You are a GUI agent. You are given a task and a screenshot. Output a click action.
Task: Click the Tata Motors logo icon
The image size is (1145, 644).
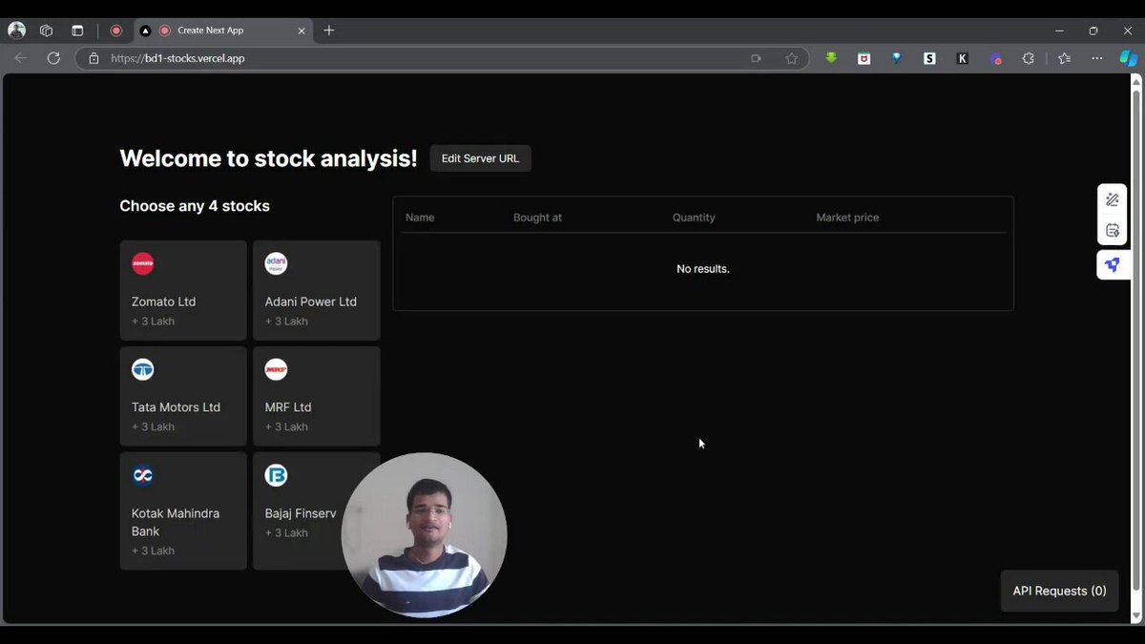tap(142, 369)
